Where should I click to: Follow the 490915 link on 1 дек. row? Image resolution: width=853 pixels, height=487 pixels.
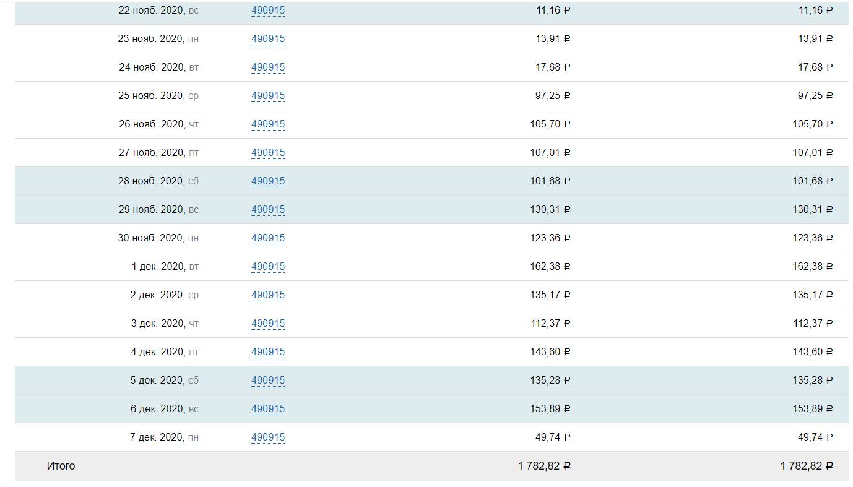(268, 267)
